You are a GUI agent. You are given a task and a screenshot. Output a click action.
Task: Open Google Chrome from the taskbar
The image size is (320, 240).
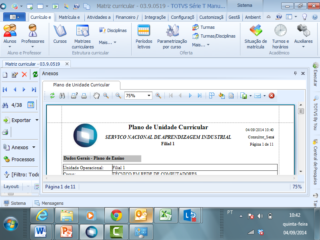pyautogui.click(x=116, y=215)
